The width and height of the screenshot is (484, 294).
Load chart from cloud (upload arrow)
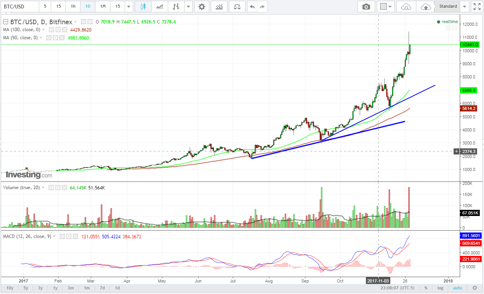pos(426,7)
